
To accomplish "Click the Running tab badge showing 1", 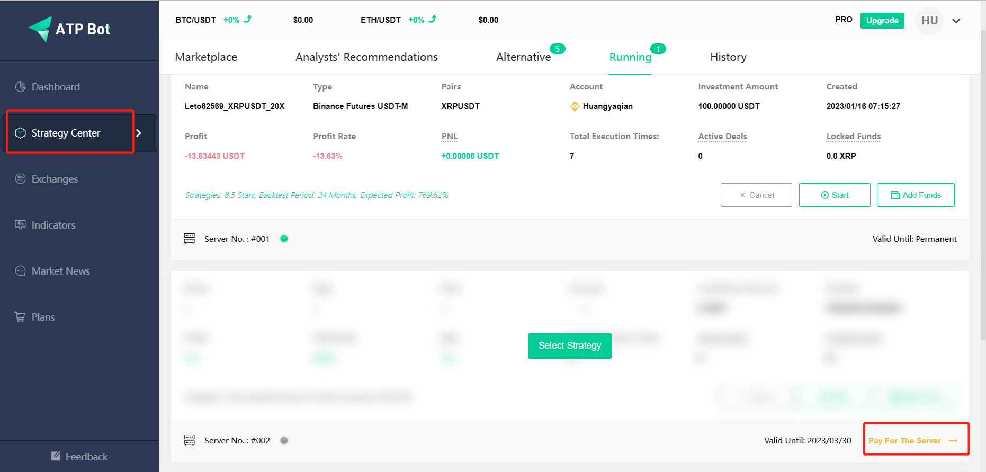I will [658, 49].
